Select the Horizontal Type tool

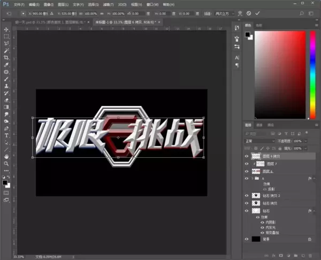coord(6,135)
